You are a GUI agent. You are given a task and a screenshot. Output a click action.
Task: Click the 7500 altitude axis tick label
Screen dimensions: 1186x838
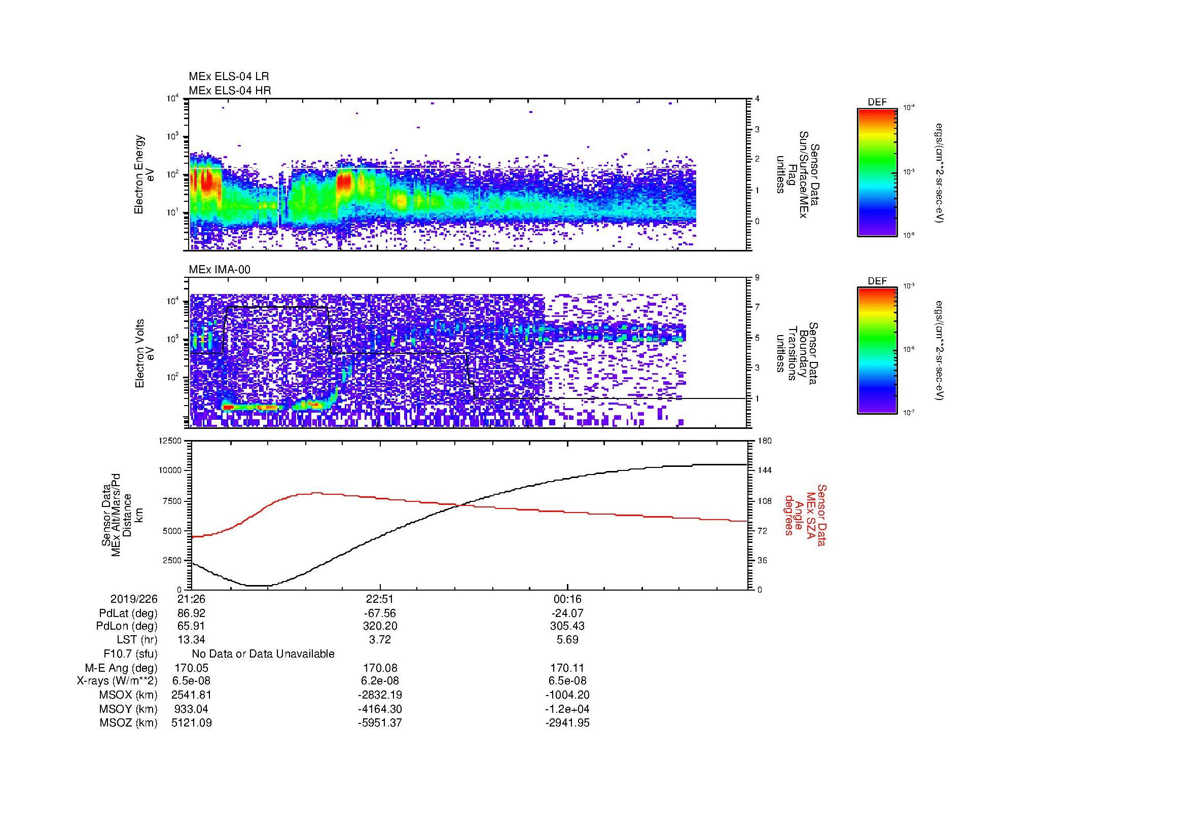click(x=172, y=501)
